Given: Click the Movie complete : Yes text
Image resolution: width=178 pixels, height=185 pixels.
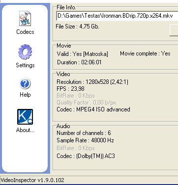Looking at the screenshot, I should click(145, 53).
